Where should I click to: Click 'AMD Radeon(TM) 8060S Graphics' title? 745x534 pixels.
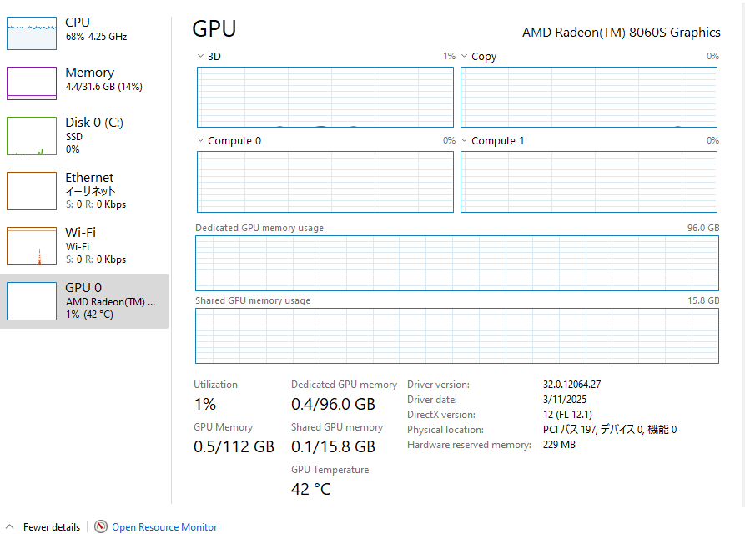pos(622,33)
